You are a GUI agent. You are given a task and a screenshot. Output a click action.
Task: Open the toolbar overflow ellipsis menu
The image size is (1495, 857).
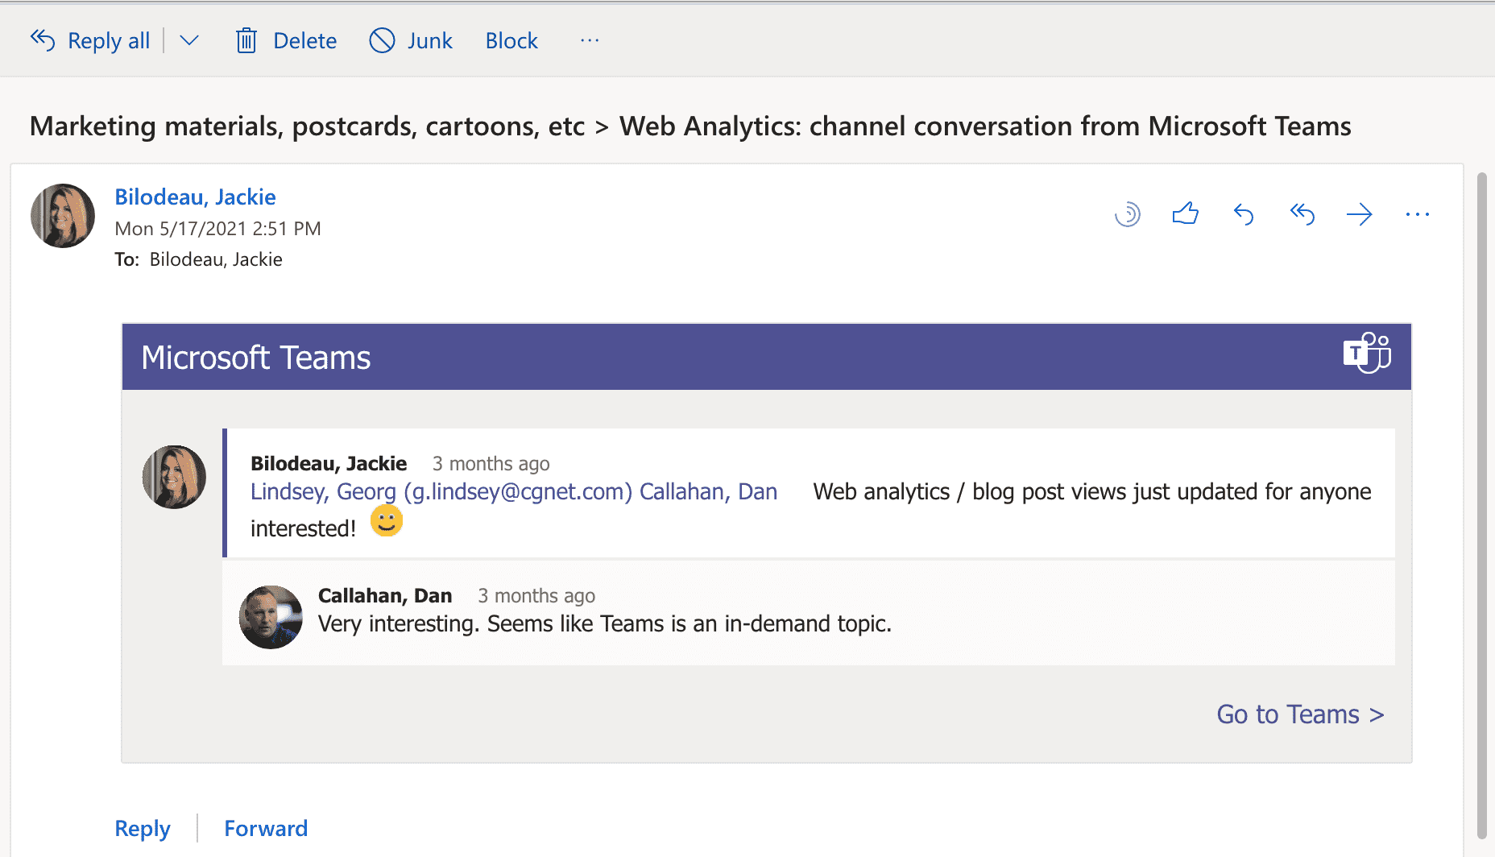coord(589,40)
